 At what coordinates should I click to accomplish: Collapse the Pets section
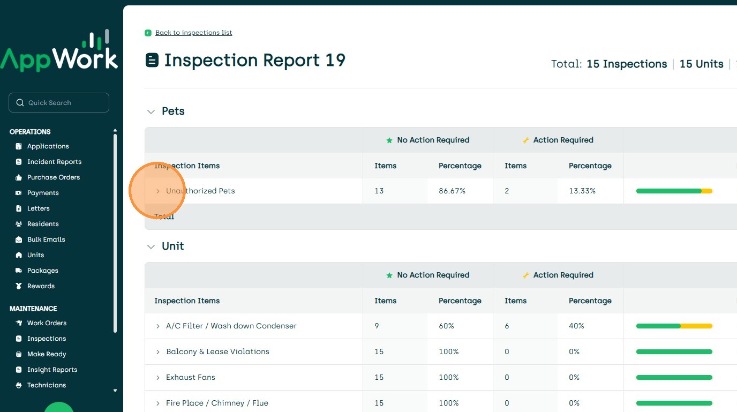(151, 112)
